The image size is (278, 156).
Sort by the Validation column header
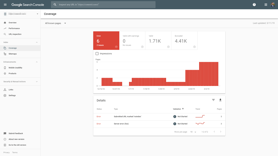[x=177, y=109]
